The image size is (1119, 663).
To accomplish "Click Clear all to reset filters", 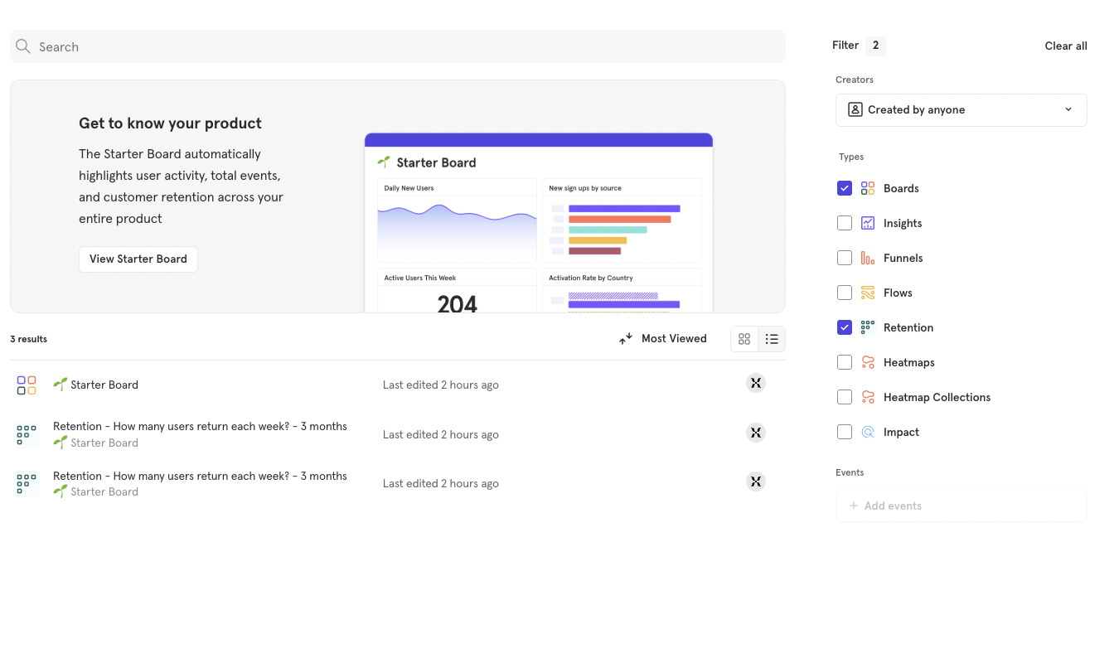I will [1065, 46].
